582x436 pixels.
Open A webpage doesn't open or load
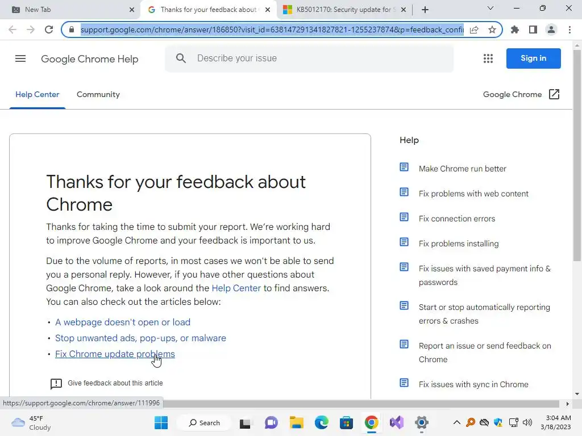pos(123,322)
